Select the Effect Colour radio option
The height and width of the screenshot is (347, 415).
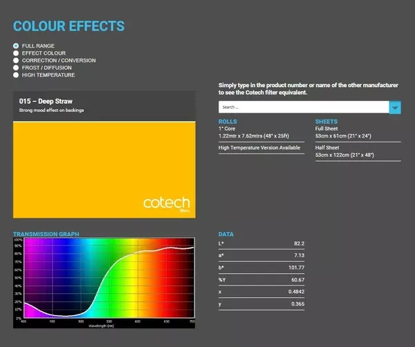click(x=16, y=53)
